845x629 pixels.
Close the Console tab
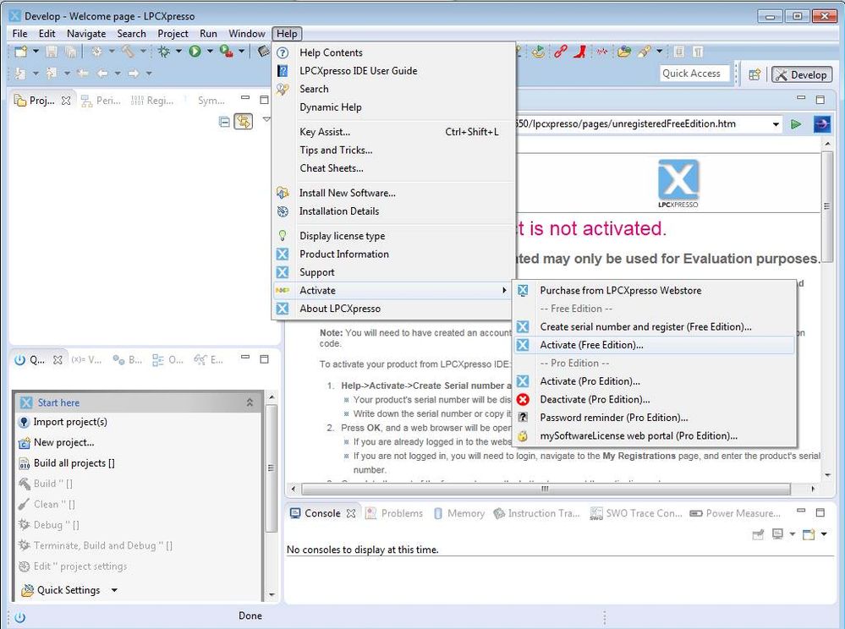tap(351, 513)
